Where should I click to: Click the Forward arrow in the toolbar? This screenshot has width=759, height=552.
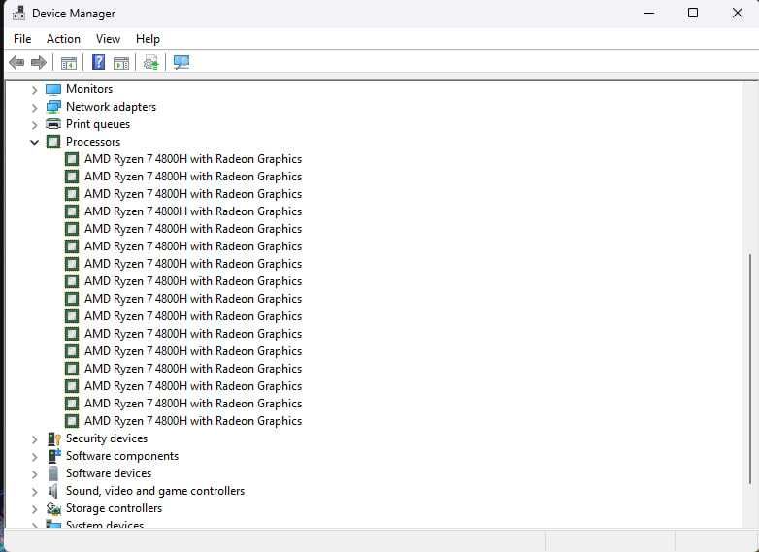[x=39, y=62]
